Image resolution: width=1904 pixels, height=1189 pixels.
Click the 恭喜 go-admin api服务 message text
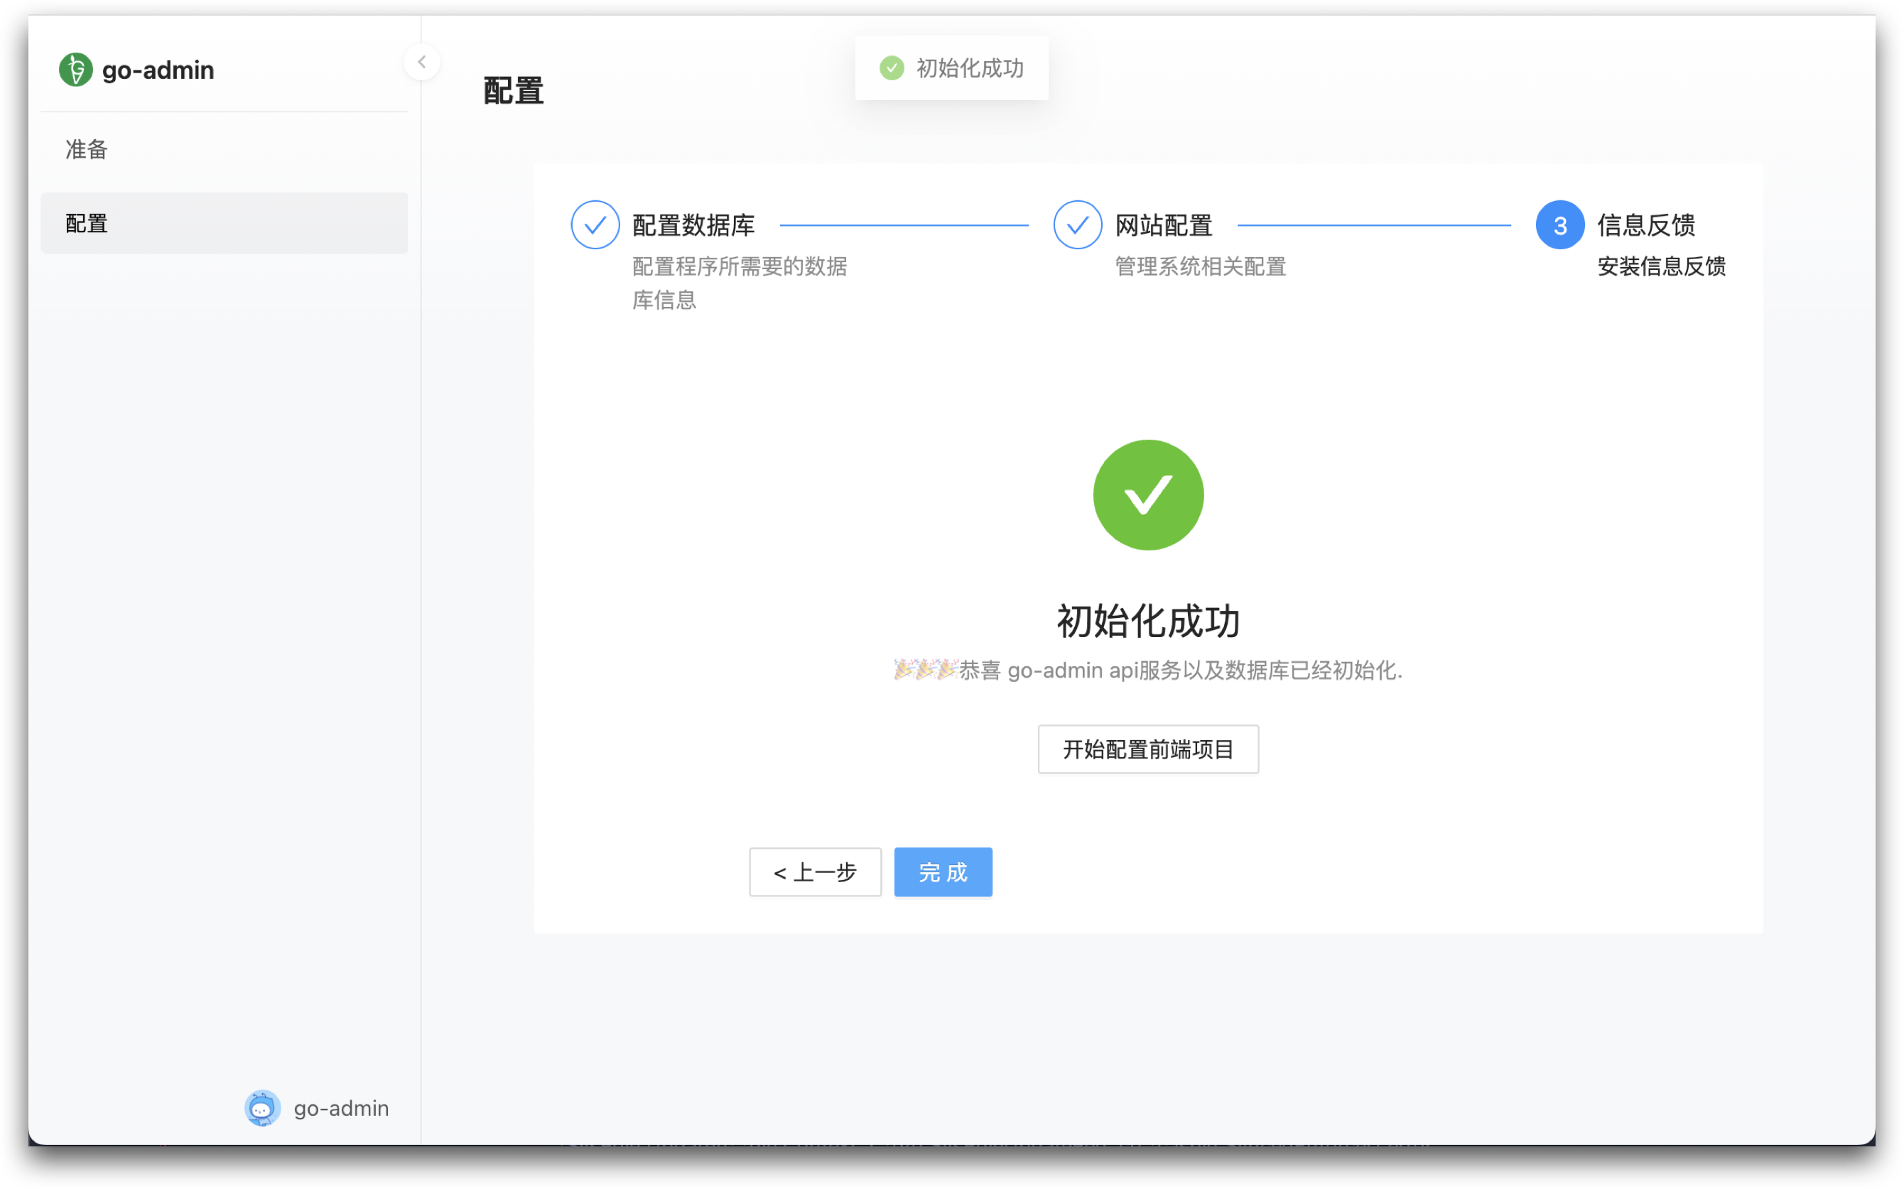coord(1181,670)
